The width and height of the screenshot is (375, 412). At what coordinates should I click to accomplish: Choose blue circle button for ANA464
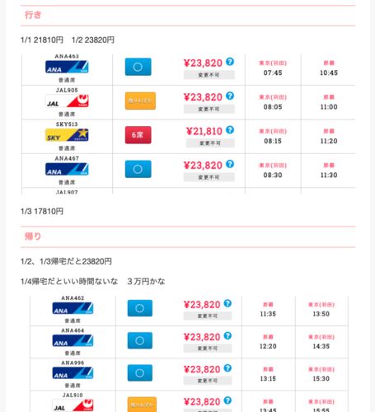(x=140, y=340)
